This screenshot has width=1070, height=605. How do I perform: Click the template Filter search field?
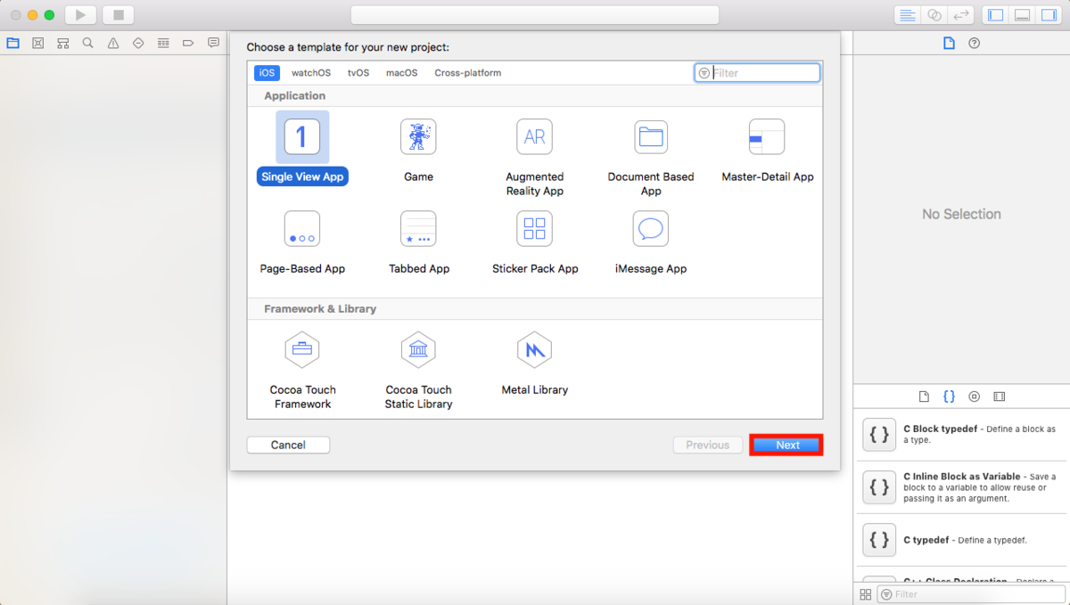757,73
